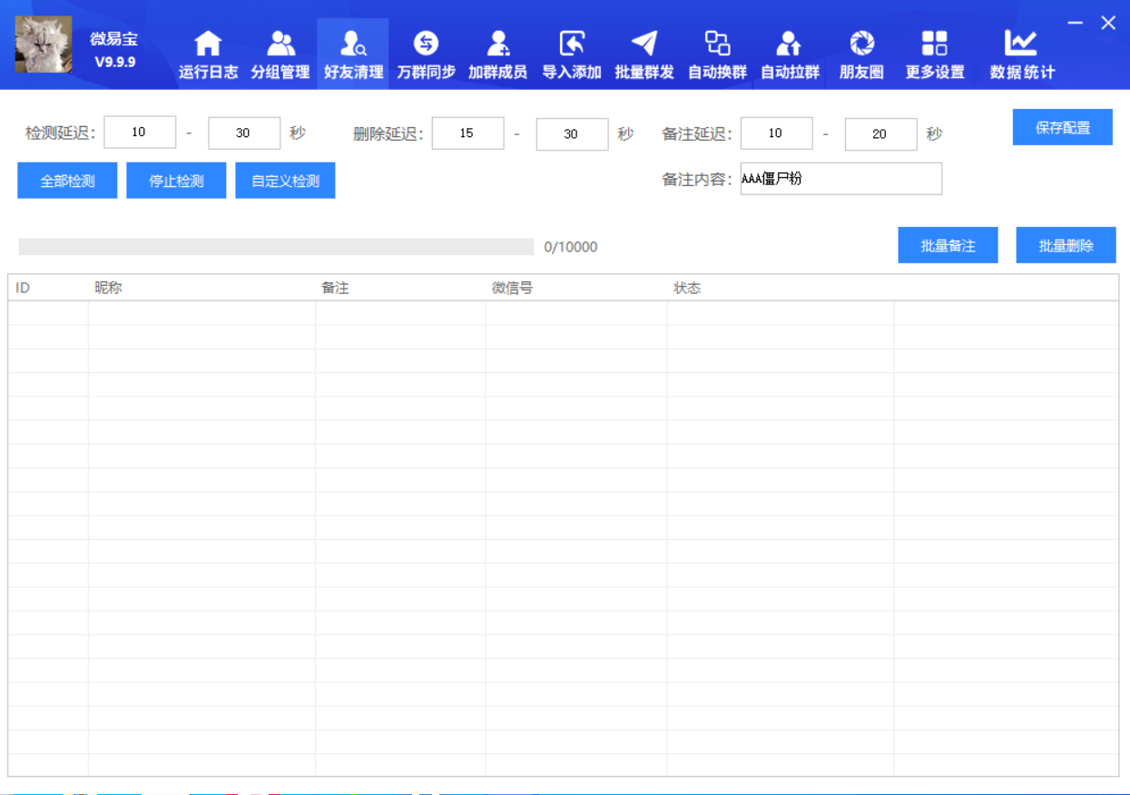The image size is (1130, 795).
Task: Select the 好友清理 friend cleanup tool
Action: 352,53
